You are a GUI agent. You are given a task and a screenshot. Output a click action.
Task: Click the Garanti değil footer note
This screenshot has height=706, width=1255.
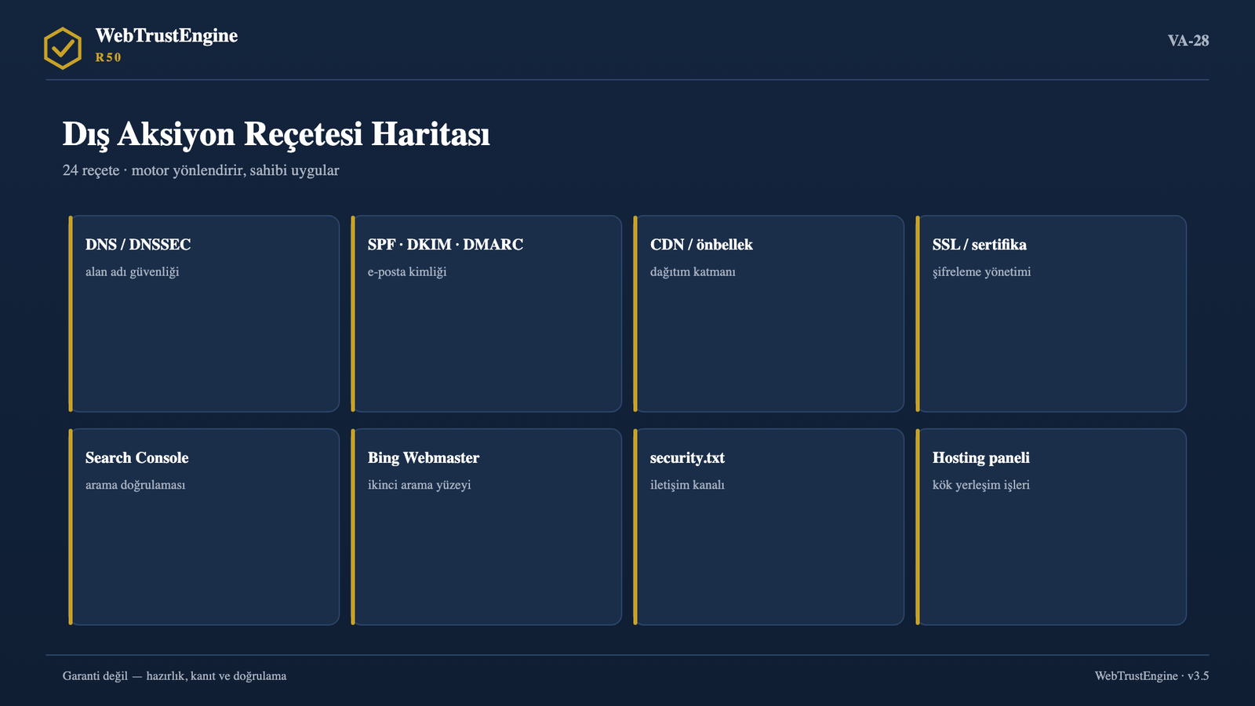[174, 676]
